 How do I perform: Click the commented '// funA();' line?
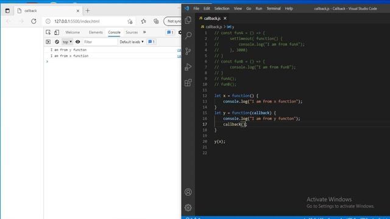(x=225, y=78)
